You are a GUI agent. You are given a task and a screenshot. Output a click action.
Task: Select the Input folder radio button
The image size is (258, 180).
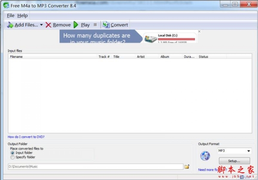tap(12, 153)
